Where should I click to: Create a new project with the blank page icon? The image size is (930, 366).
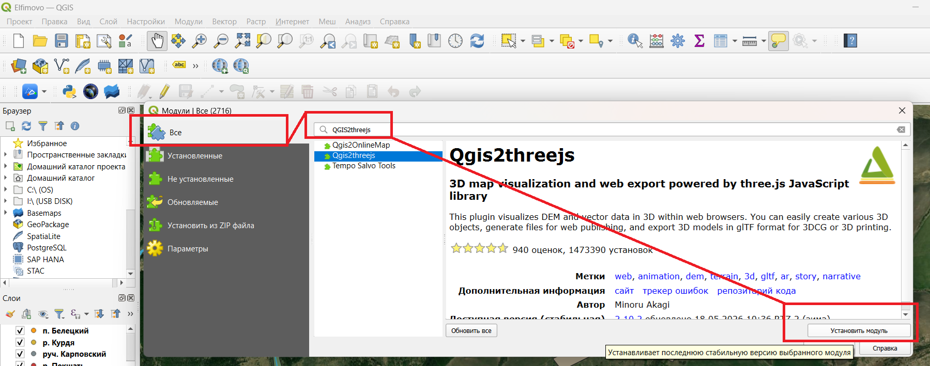[19, 41]
